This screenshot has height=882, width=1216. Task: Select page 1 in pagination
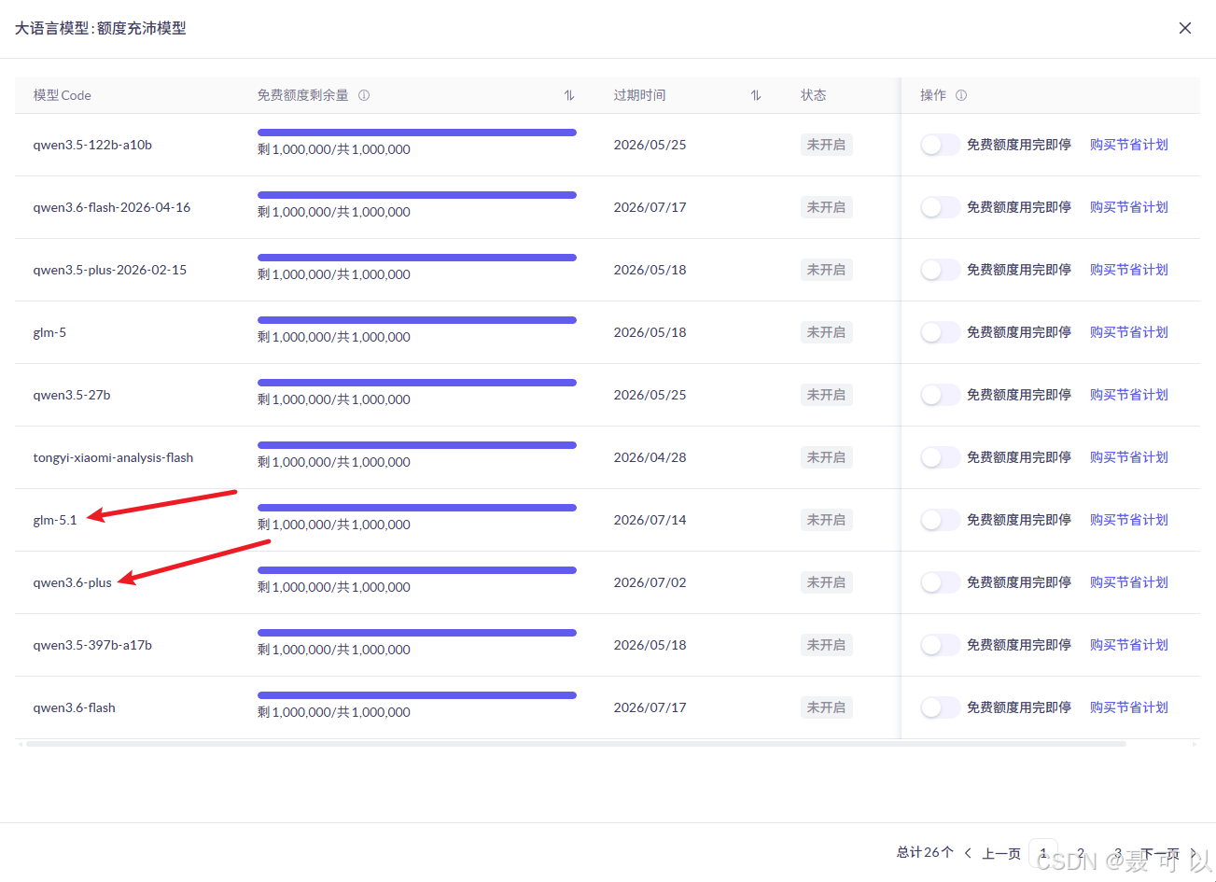pos(1043,853)
